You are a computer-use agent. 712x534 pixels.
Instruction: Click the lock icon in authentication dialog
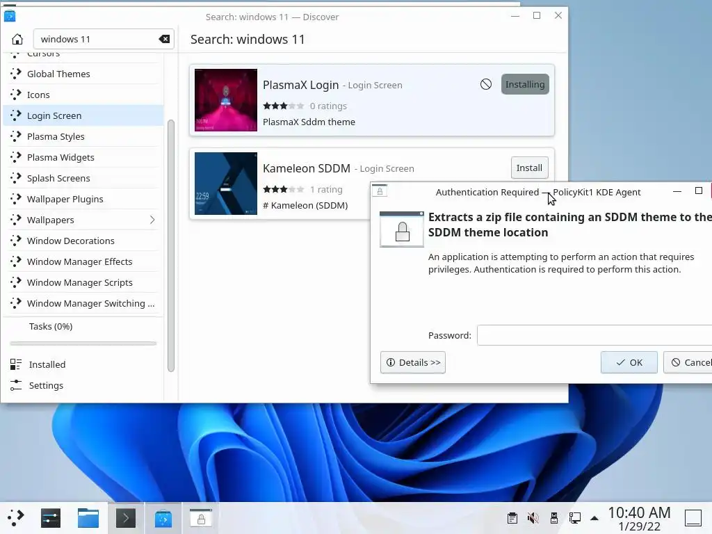(402, 229)
